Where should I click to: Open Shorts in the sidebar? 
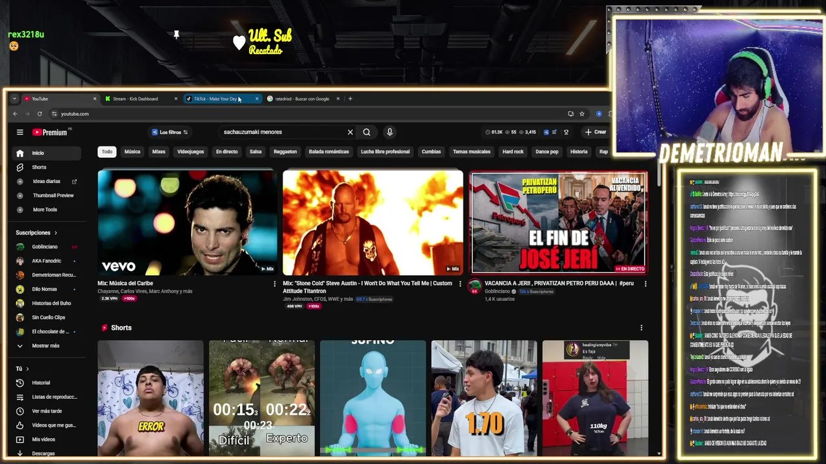click(x=46, y=167)
